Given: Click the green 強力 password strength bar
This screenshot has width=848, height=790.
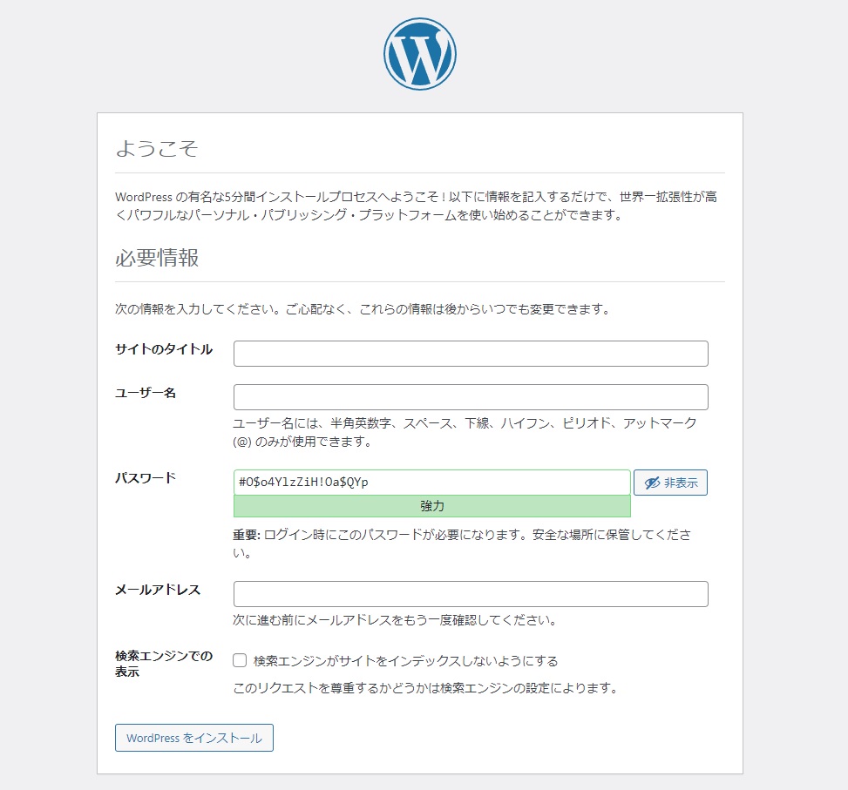Looking at the screenshot, I should click(431, 506).
